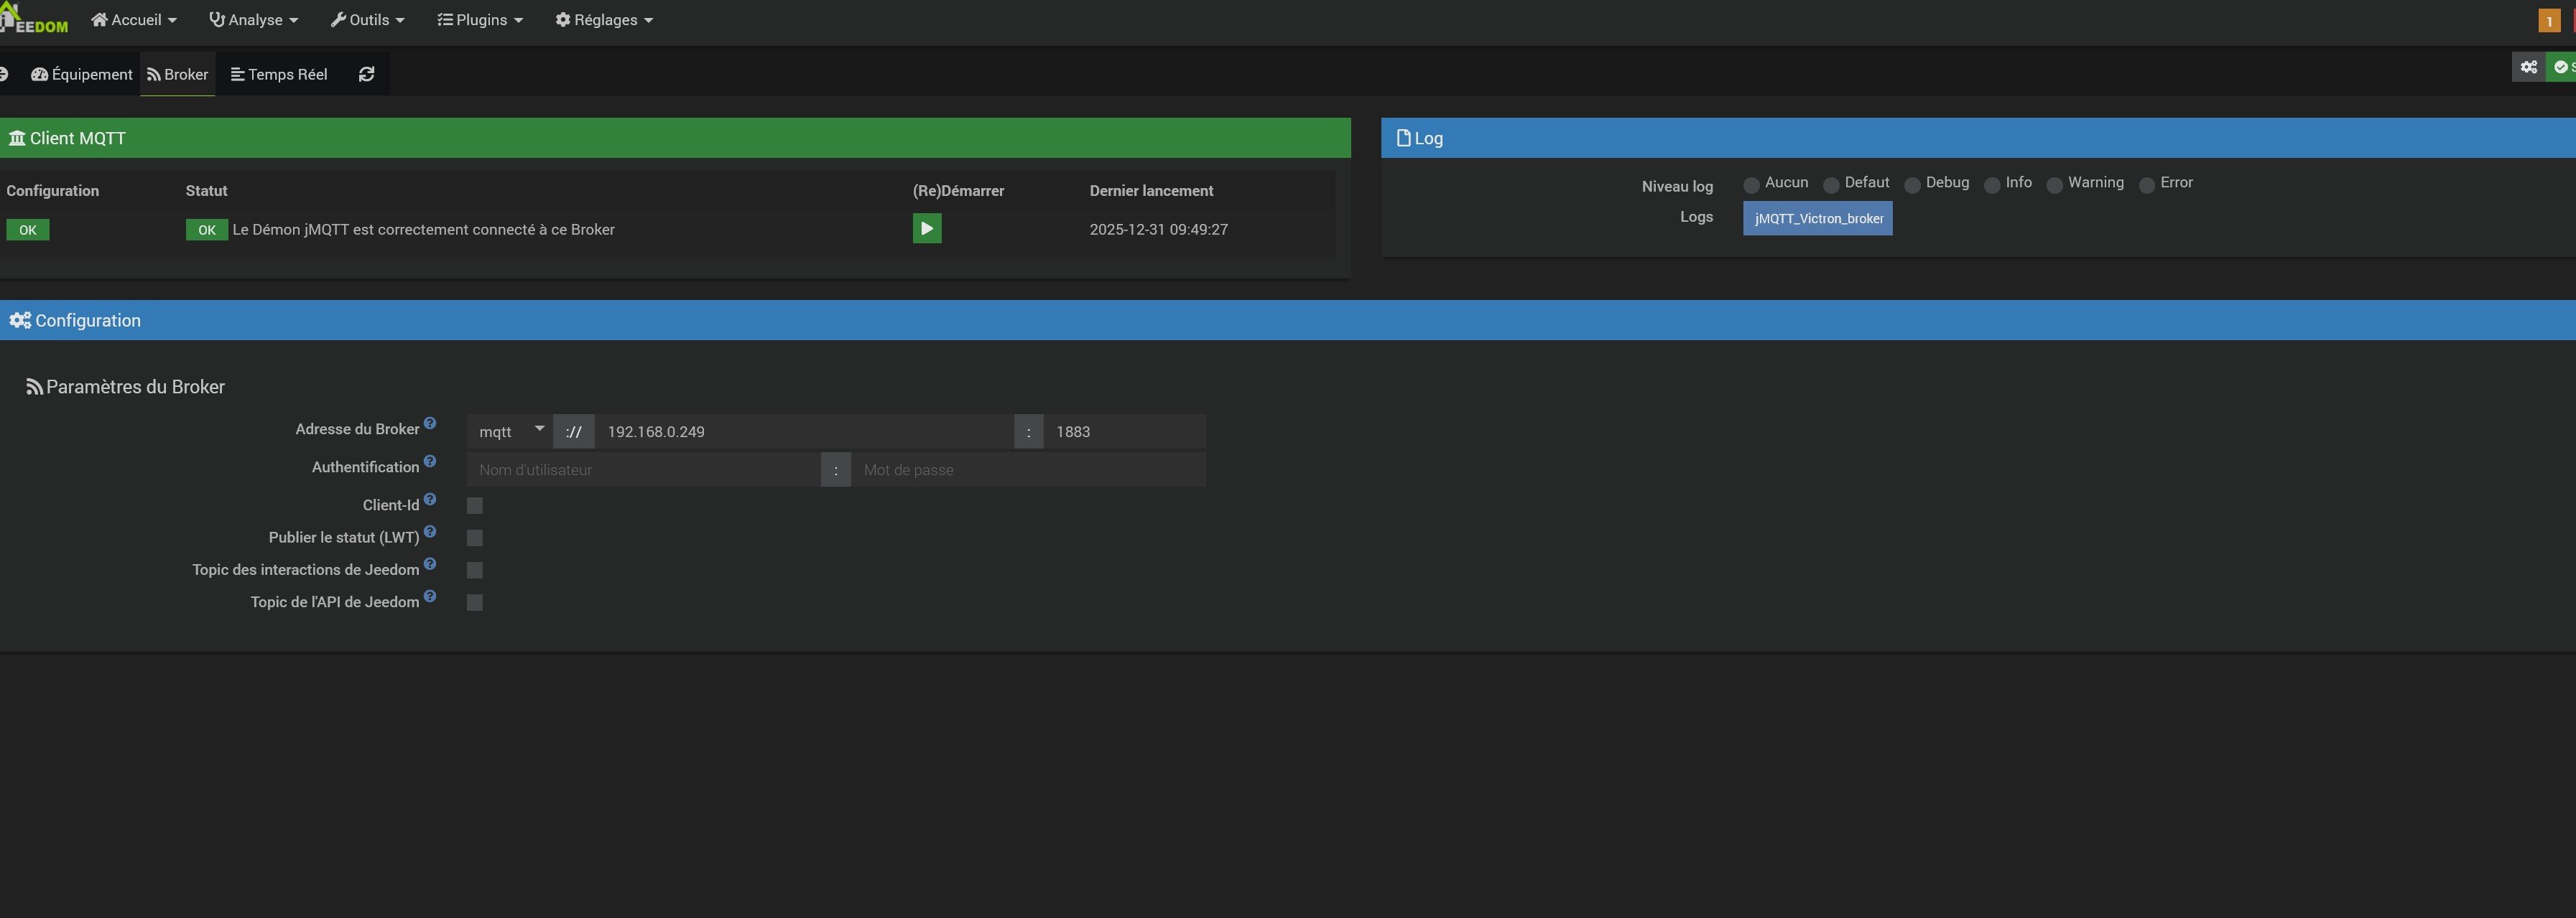Enable the Client-Id checkbox
This screenshot has width=2576, height=918.
point(475,505)
